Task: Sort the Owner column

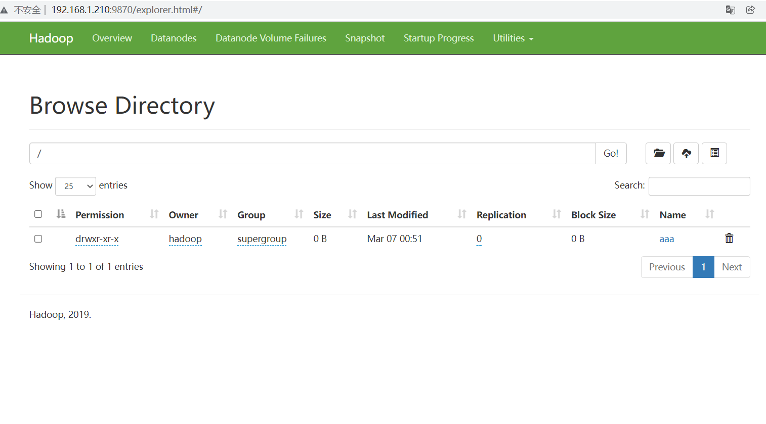Action: tap(222, 214)
